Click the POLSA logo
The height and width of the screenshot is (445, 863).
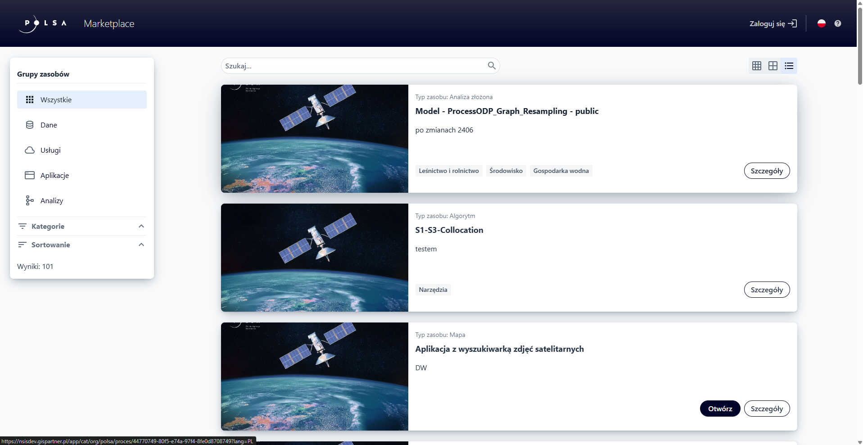(x=43, y=23)
